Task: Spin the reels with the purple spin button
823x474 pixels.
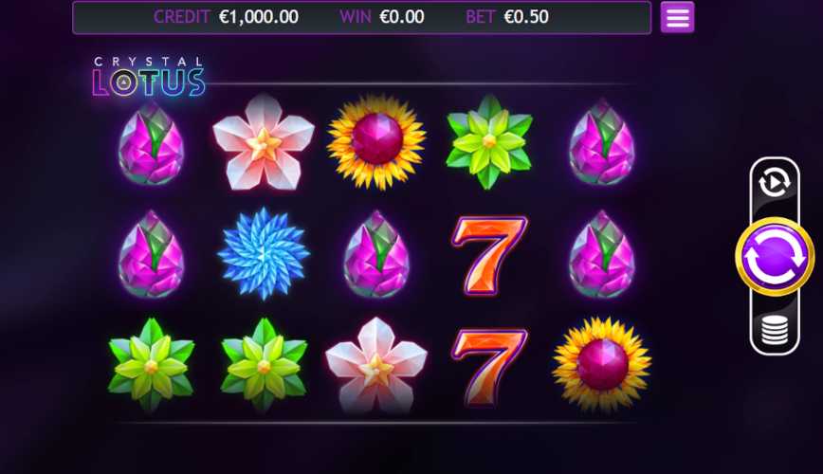Action: tap(775, 257)
